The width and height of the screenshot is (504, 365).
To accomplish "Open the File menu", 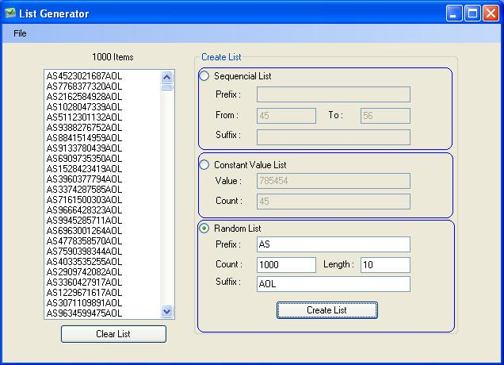I will point(20,33).
